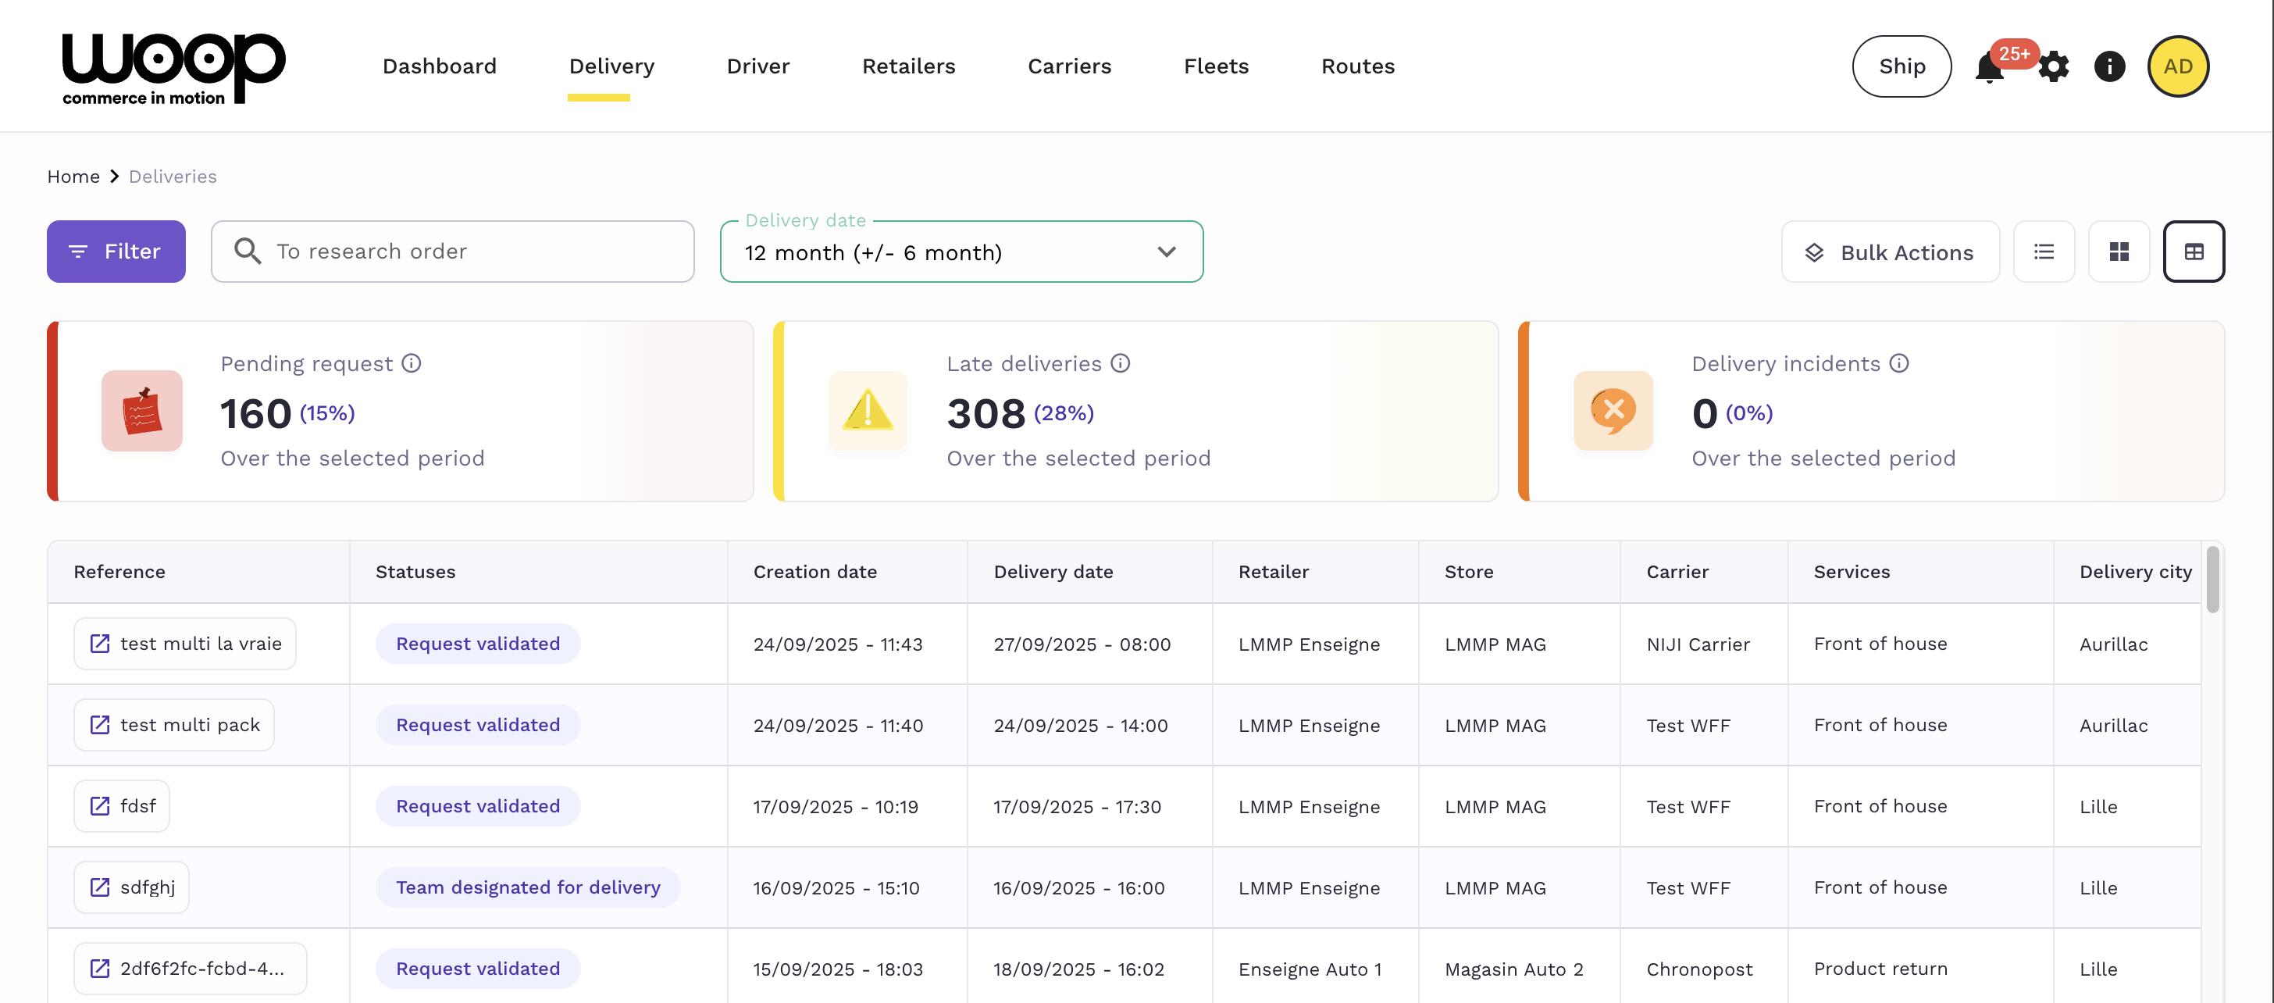The image size is (2274, 1003).
Task: Click info icon next to Pending request
Action: coord(412,364)
